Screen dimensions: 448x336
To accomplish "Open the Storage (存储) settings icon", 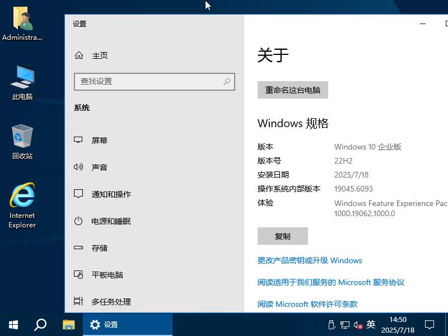I will pos(79,248).
